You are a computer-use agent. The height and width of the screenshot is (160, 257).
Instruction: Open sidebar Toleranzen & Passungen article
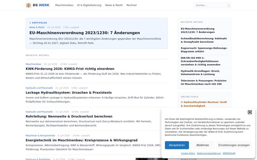203,82
